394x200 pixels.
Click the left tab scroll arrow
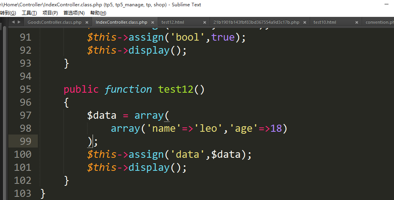point(13,22)
